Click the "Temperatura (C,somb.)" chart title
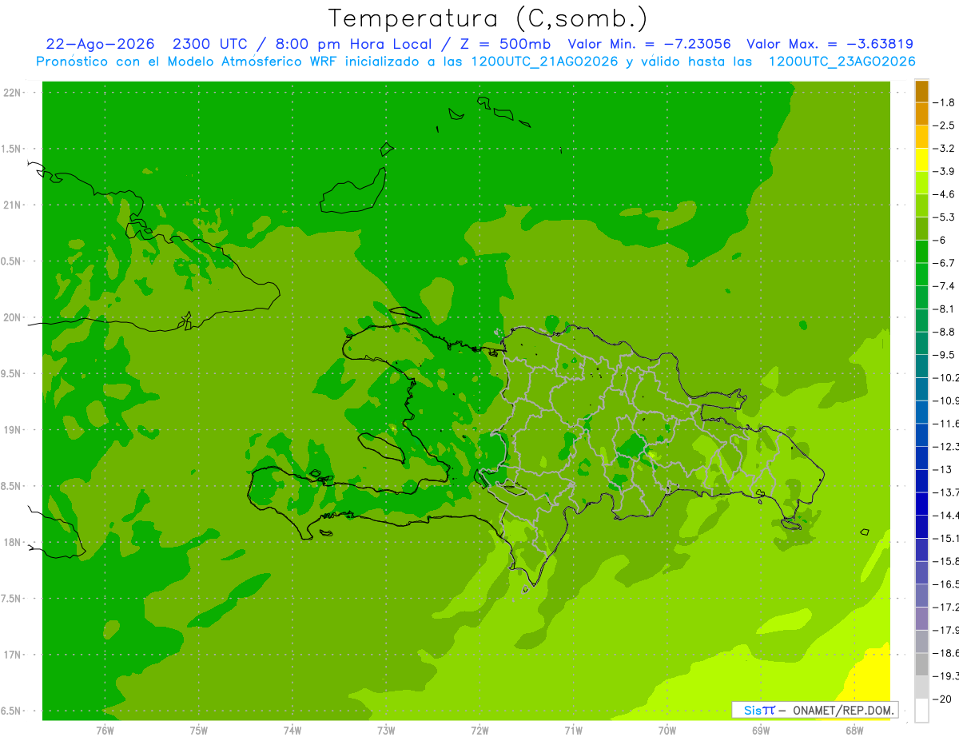The width and height of the screenshot is (959, 741). [x=487, y=18]
